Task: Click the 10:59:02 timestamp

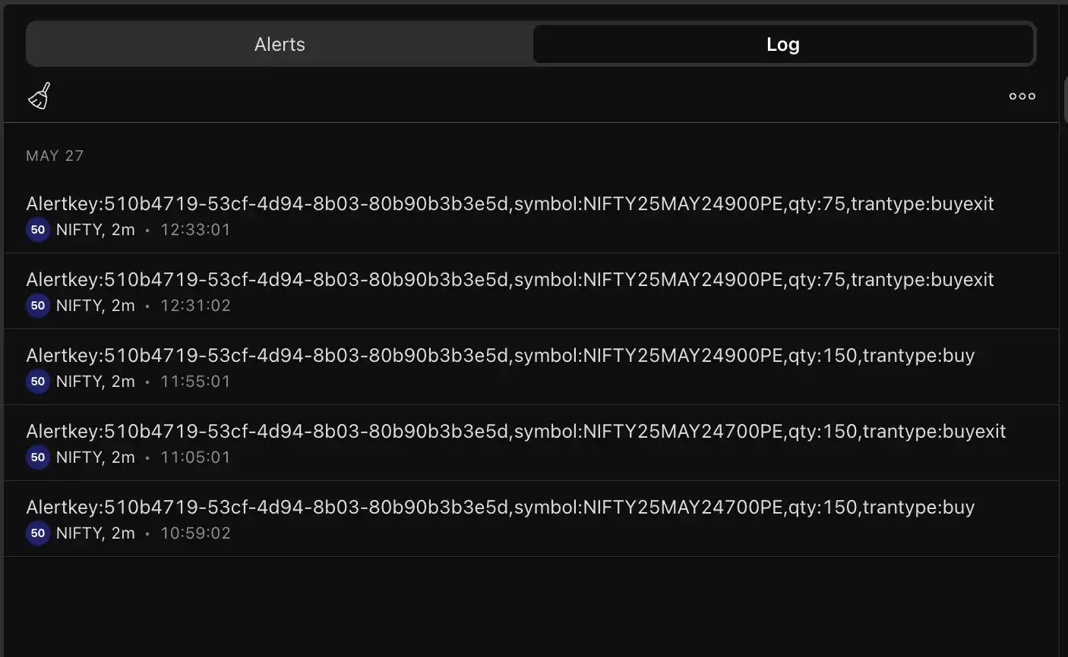Action: [x=195, y=533]
